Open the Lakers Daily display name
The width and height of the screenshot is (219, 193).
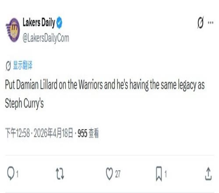[39, 22]
